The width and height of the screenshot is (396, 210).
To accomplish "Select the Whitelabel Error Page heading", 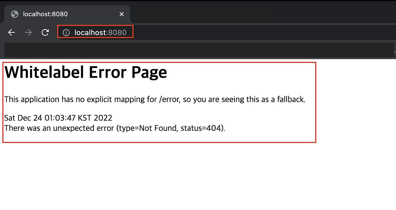I will point(86,72).
